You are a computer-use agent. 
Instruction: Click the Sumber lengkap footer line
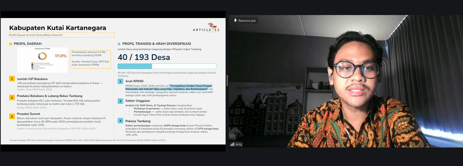click(x=87, y=140)
